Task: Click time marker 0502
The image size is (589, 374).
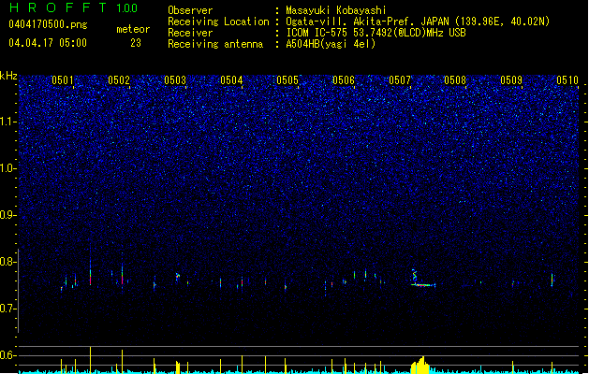Action: (119, 80)
